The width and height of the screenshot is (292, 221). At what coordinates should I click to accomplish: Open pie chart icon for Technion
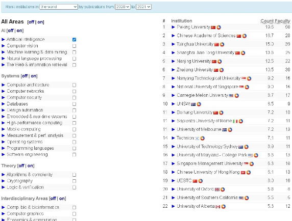coord(203,139)
